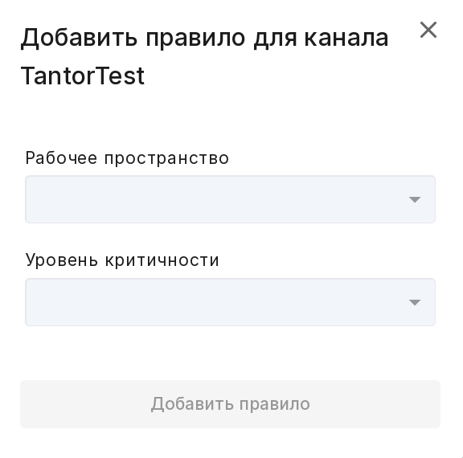Click the dialog title Добавить правило для канала
The image size is (463, 458).
pos(204,39)
